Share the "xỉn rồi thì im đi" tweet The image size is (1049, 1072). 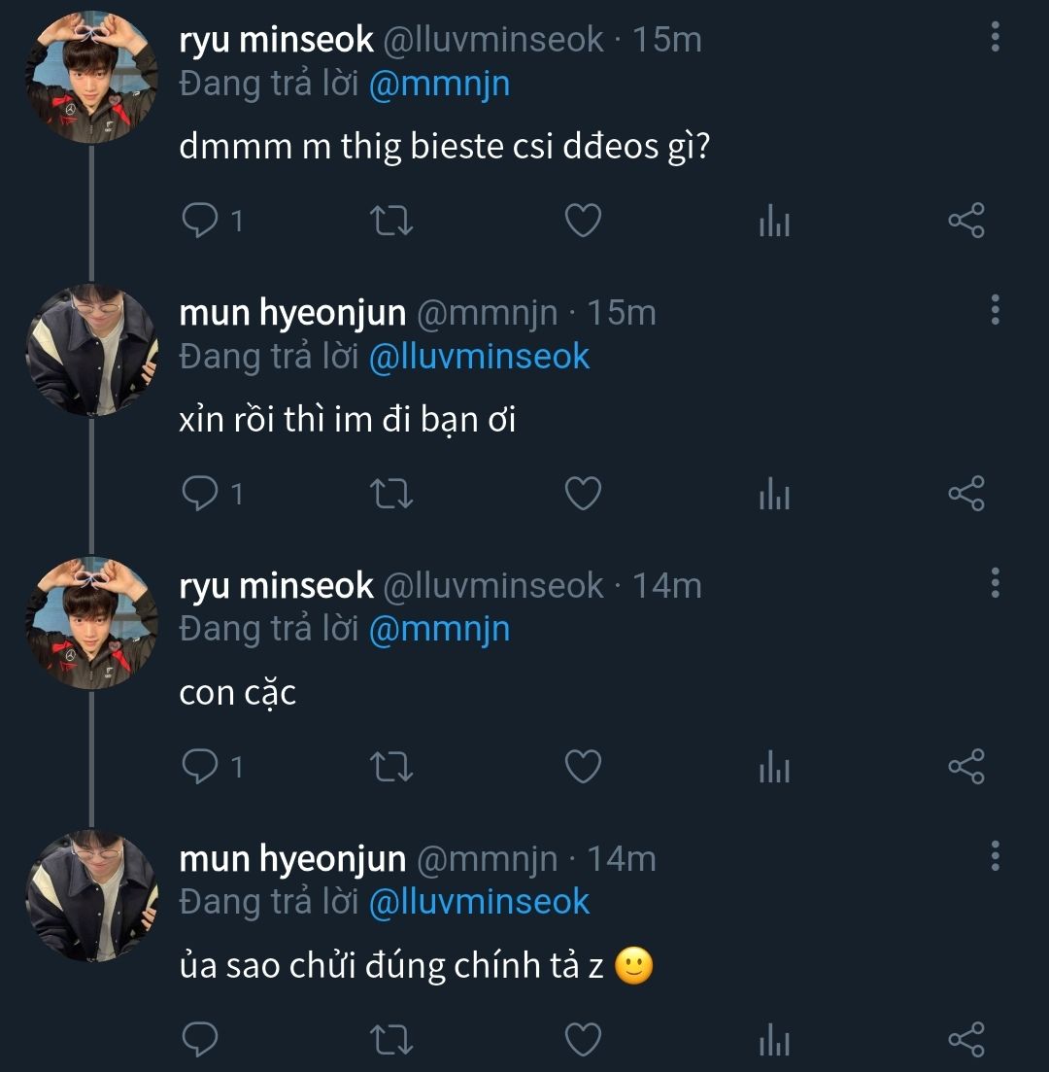965,495
